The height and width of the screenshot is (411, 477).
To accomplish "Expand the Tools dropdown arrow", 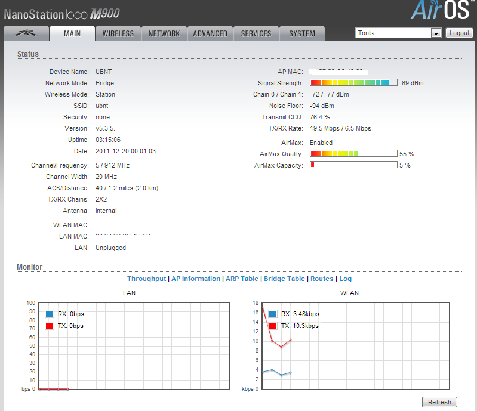I will (x=436, y=33).
